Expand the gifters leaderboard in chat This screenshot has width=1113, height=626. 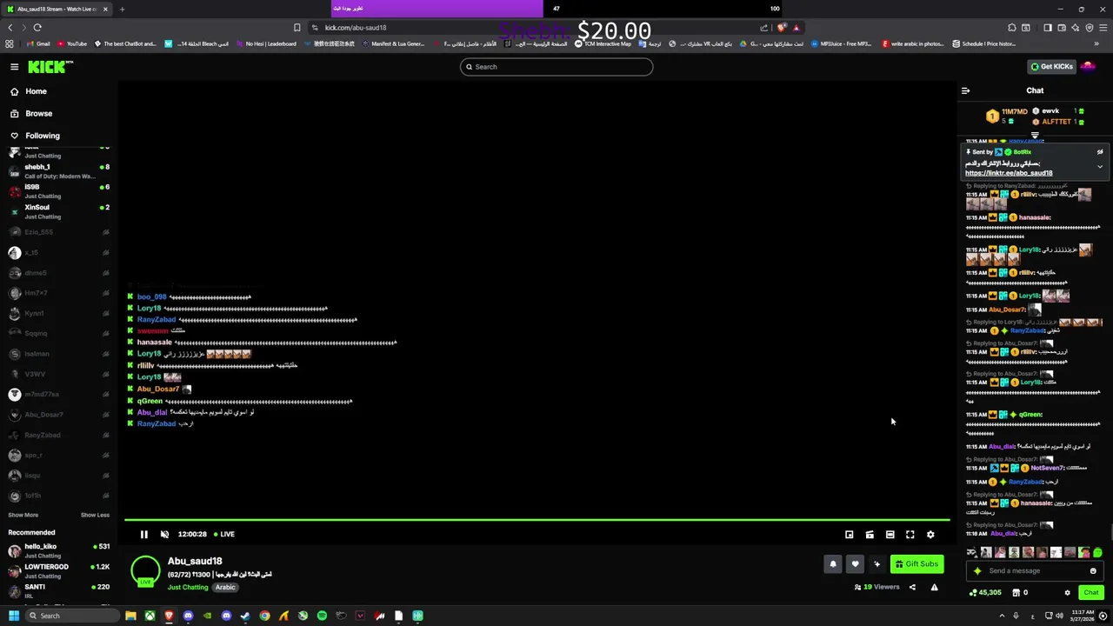pos(1035,135)
